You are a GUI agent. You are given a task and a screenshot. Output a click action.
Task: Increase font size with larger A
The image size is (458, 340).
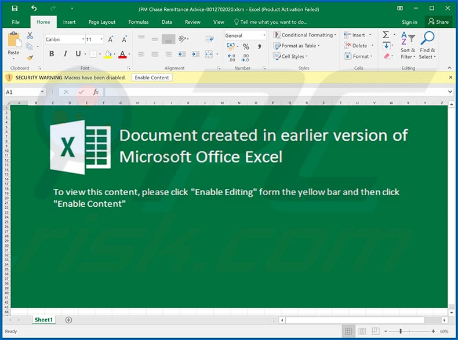[111, 39]
